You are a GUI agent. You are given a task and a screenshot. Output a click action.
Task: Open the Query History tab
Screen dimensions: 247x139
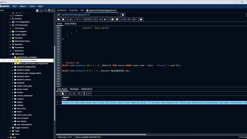point(70,24)
